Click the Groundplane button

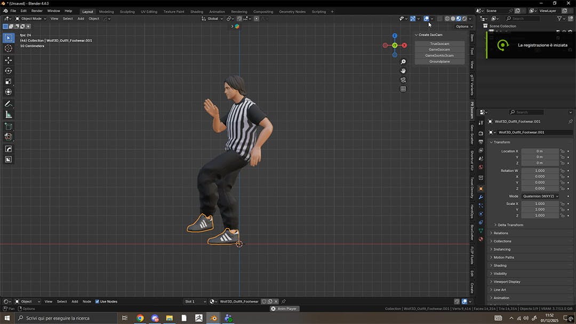click(x=439, y=61)
